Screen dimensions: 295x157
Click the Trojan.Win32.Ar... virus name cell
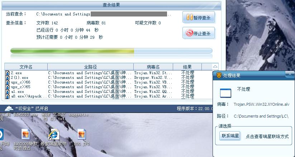coord(153,96)
